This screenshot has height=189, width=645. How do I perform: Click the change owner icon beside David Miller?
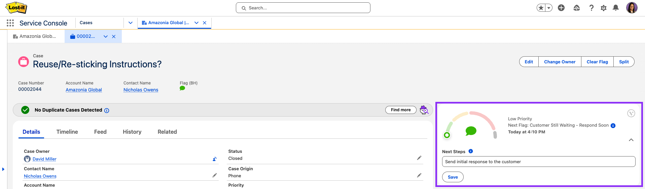[215, 159]
